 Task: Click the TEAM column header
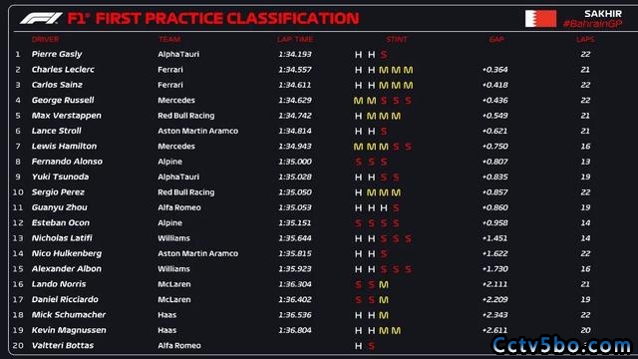[x=169, y=40]
